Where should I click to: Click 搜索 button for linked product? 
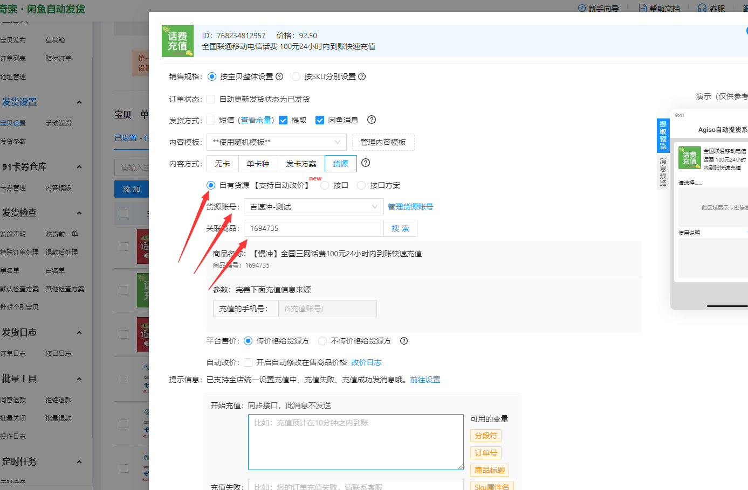click(400, 228)
